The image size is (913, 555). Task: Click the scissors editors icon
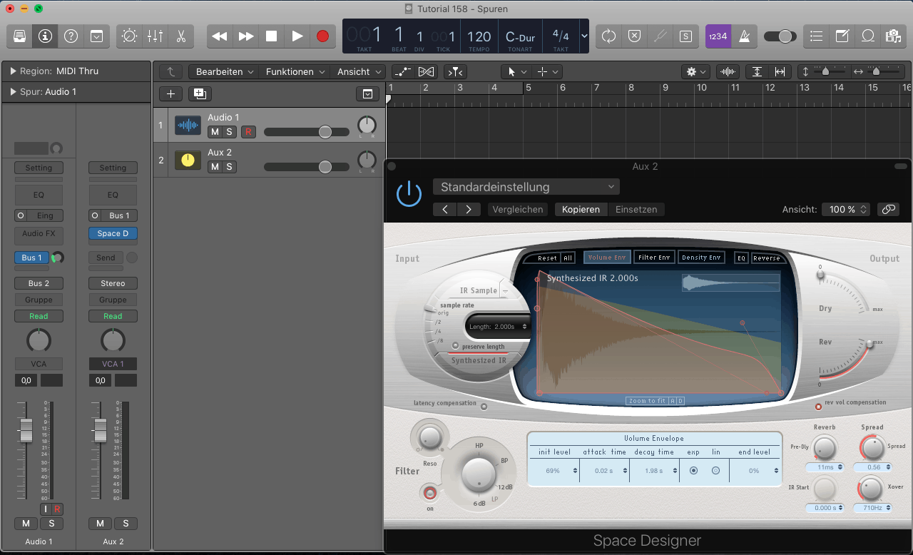click(x=181, y=36)
